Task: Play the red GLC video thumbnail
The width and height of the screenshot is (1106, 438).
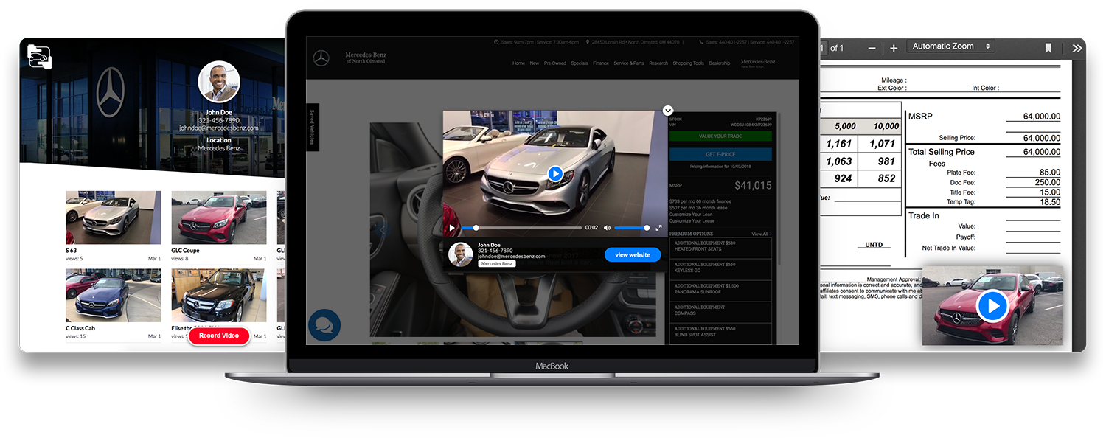Action: [992, 307]
